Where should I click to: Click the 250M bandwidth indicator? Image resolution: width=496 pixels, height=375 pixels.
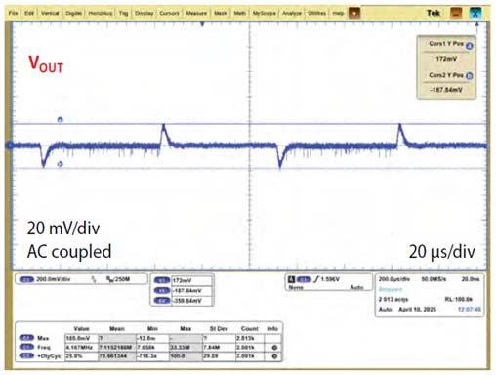118,279
